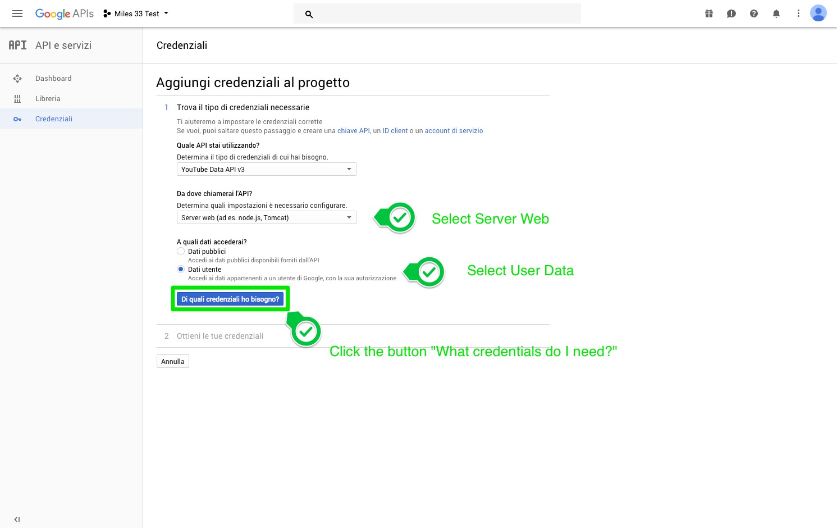Follow the 'chiave API' link
The width and height of the screenshot is (837, 528).
(353, 131)
